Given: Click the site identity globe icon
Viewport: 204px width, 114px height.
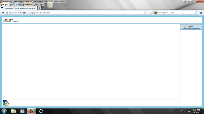Looking at the screenshot, I should [x=7, y=13].
